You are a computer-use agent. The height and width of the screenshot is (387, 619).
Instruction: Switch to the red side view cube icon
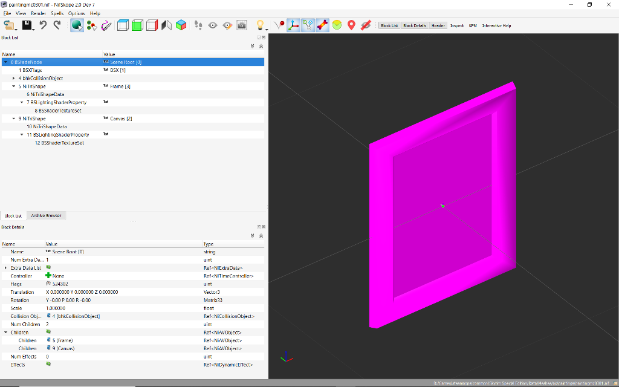(x=152, y=25)
